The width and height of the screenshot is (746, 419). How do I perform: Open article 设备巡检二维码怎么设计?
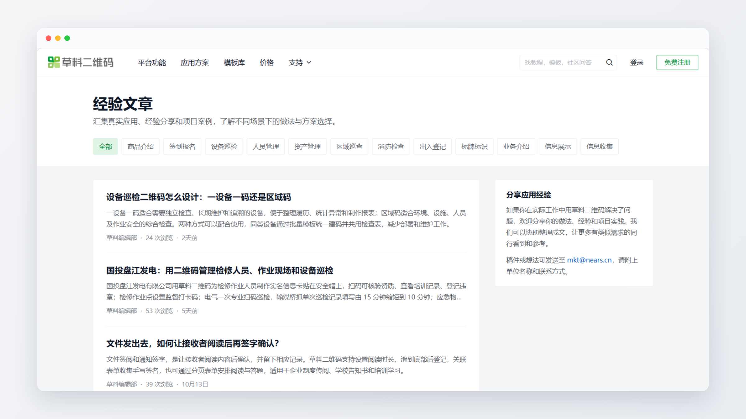[x=199, y=197]
